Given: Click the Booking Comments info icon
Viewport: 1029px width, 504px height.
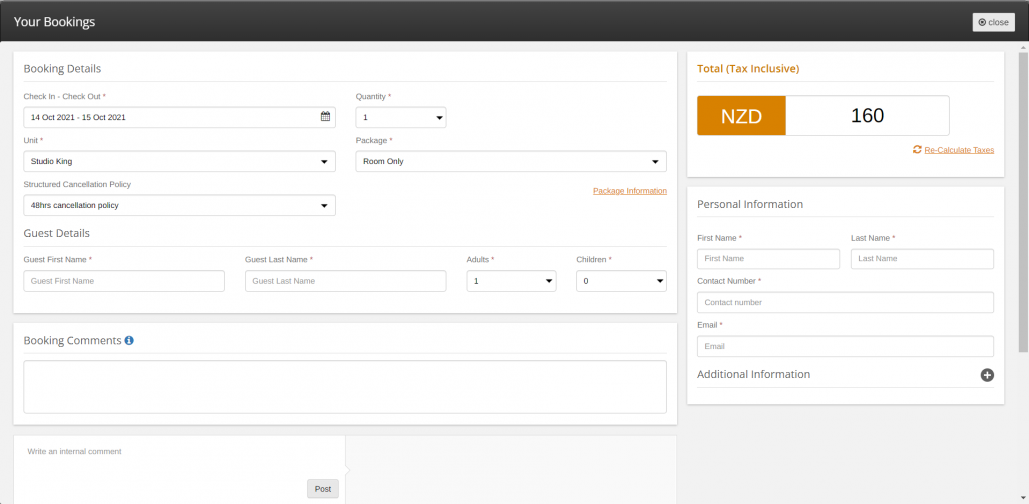Looking at the screenshot, I should pos(129,340).
